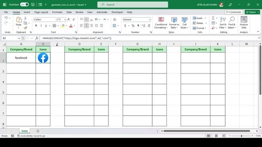Click the zoom slider handle
Image resolution: width=262 pixels, height=147 pixels.
pyautogui.click(x=242, y=136)
